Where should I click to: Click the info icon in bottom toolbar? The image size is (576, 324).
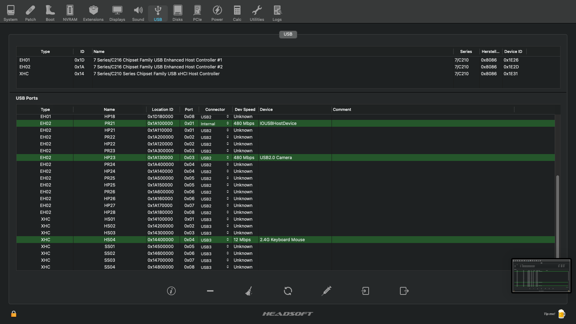(x=171, y=291)
